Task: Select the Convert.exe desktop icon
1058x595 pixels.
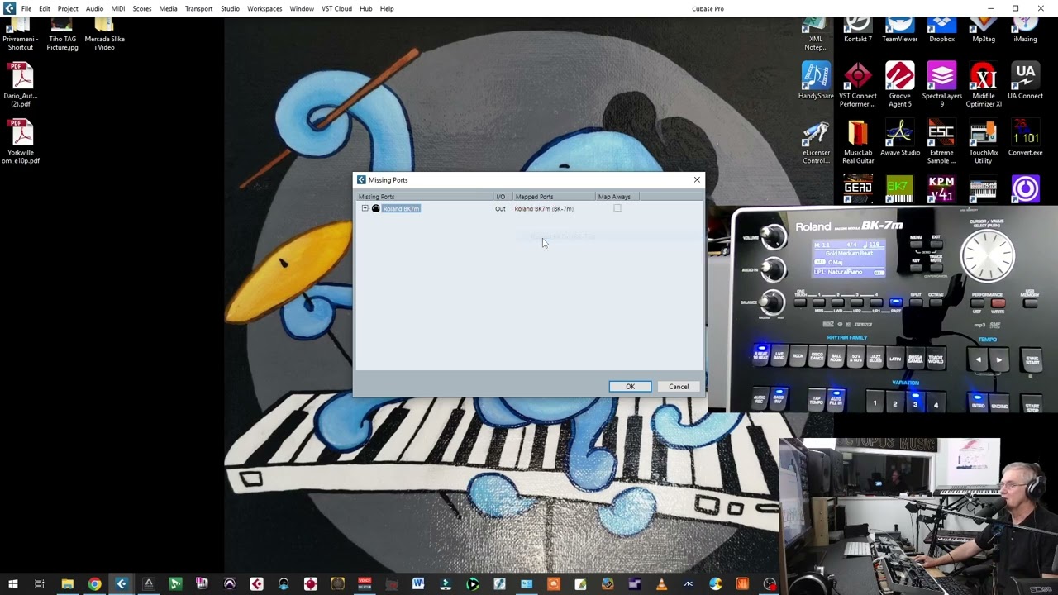Action: 1025,138
